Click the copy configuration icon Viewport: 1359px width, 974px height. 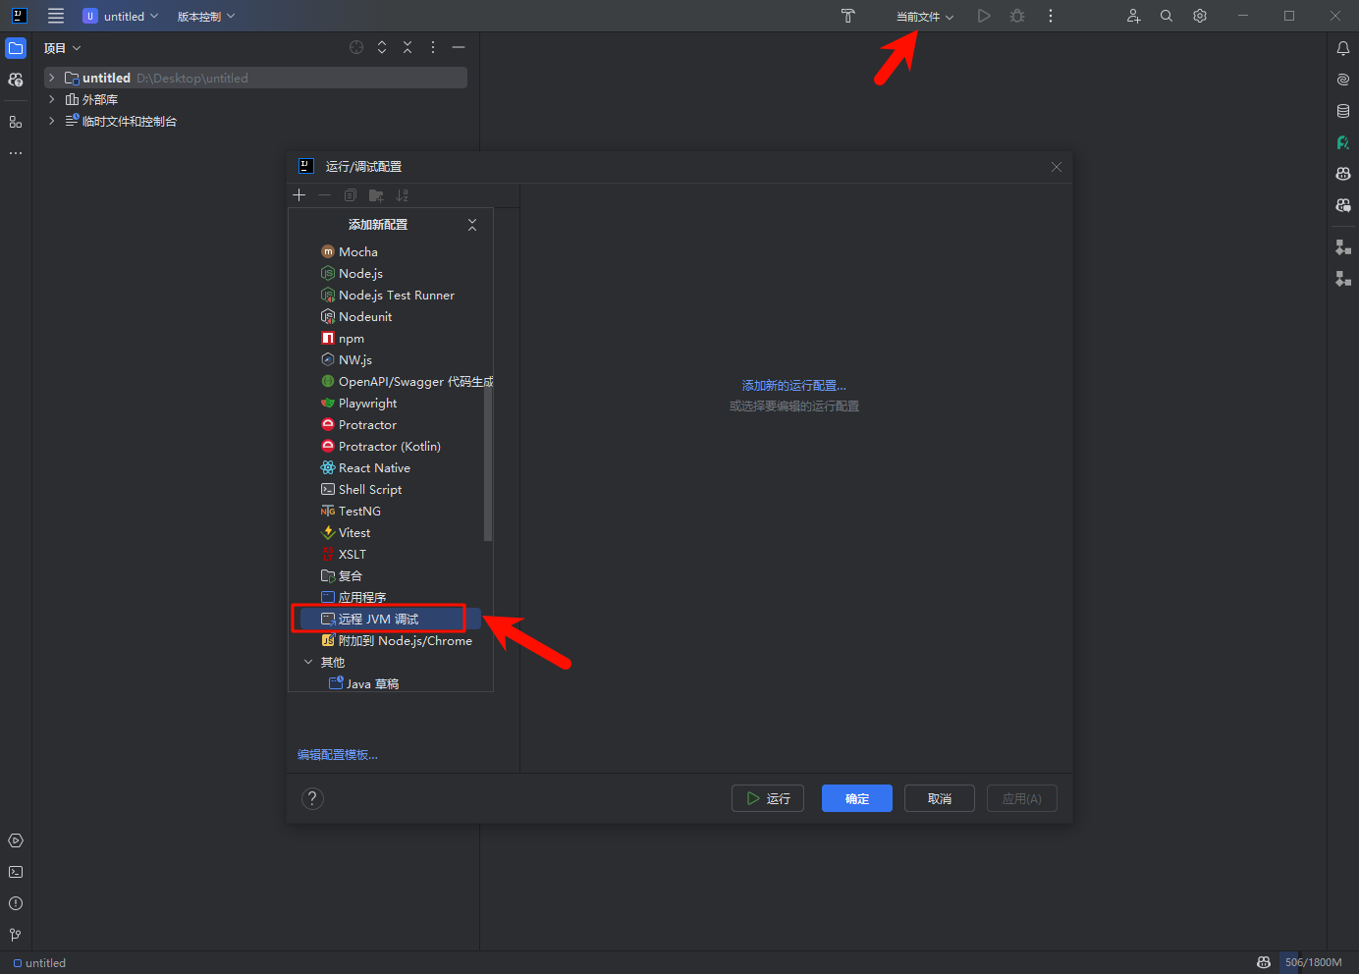tap(351, 195)
